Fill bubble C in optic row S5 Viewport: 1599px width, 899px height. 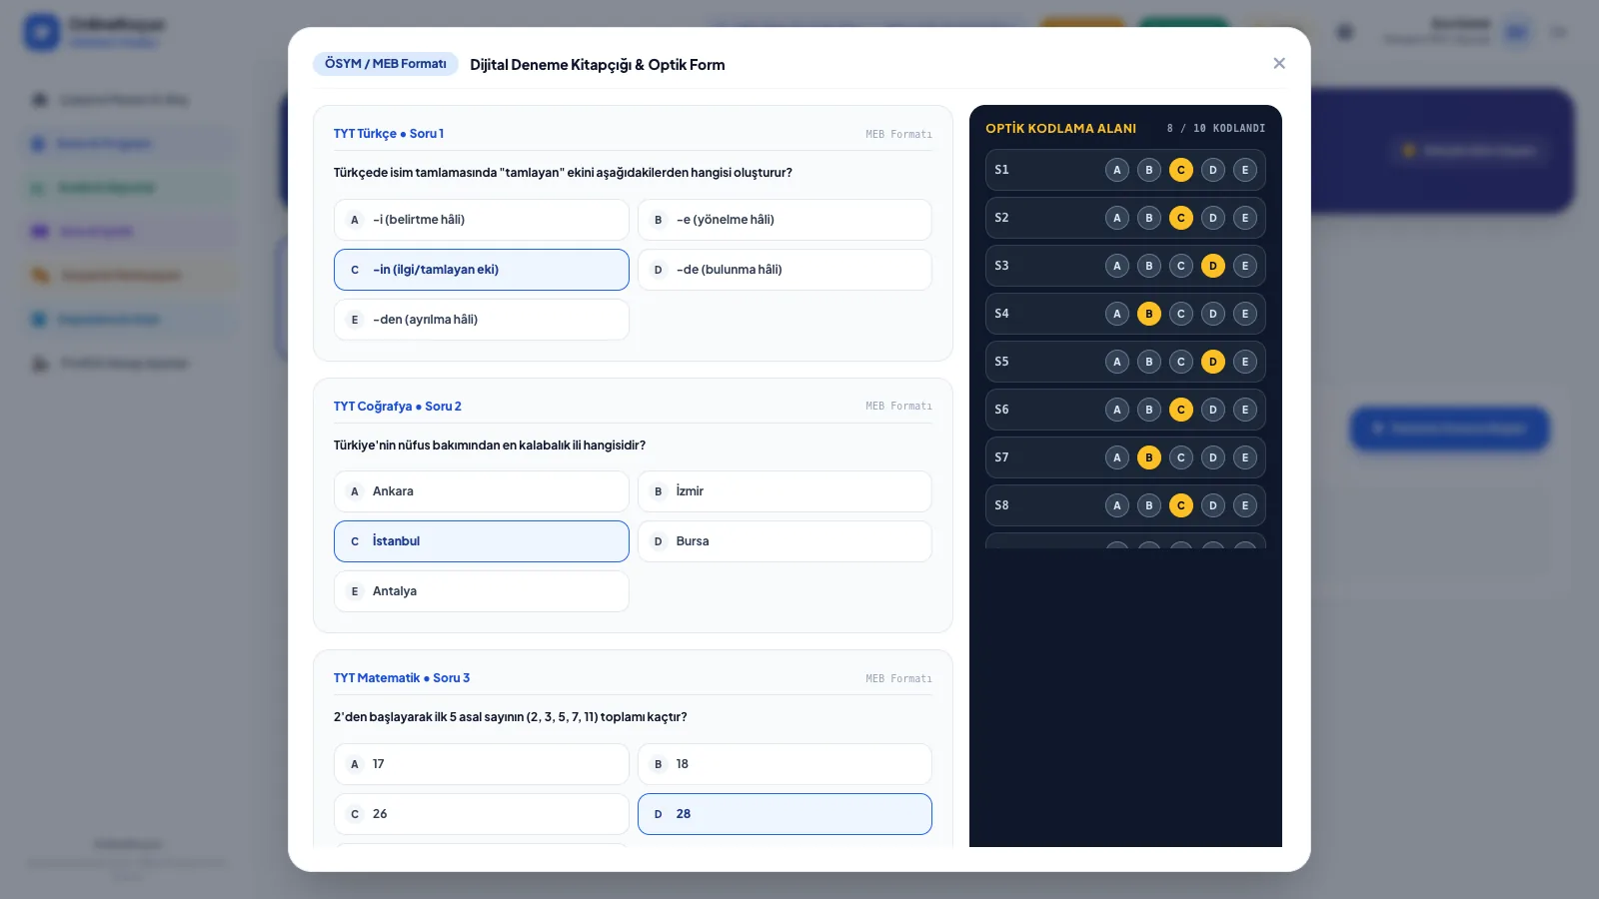click(x=1181, y=362)
